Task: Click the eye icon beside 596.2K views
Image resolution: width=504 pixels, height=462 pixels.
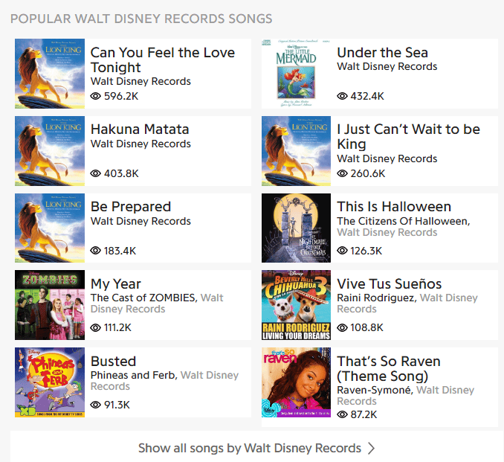Action: coord(95,96)
